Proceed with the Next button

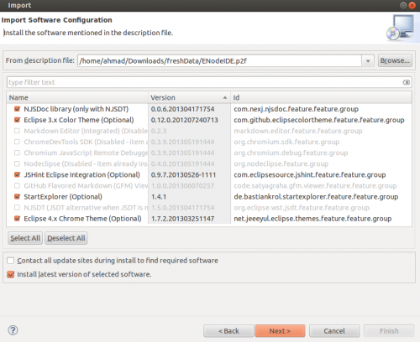click(x=280, y=331)
